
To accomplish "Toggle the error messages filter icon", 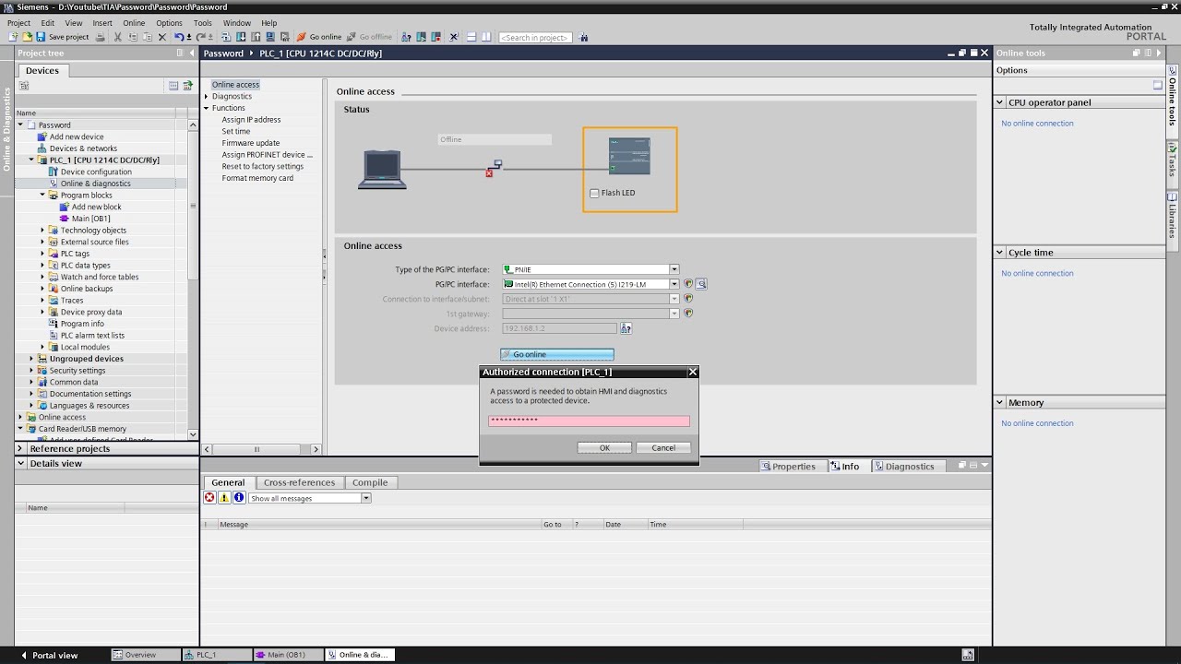I will (x=209, y=498).
